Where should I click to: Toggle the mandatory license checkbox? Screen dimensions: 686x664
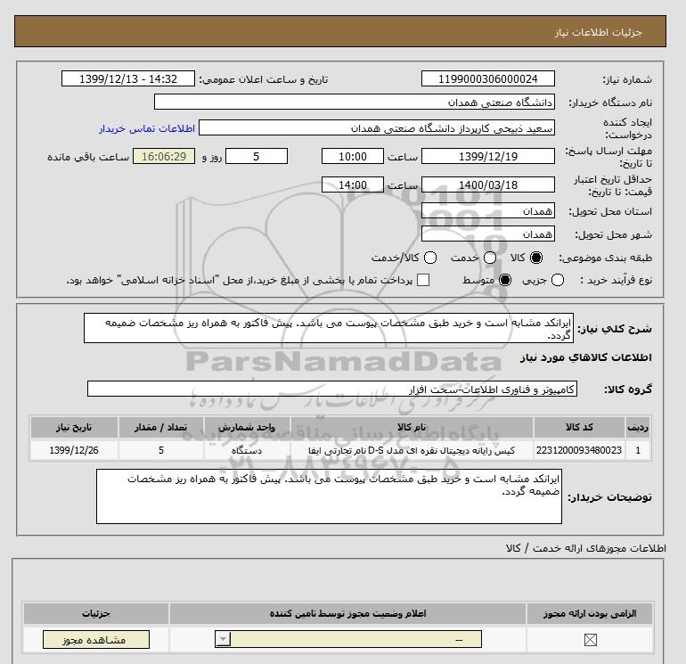(590, 640)
